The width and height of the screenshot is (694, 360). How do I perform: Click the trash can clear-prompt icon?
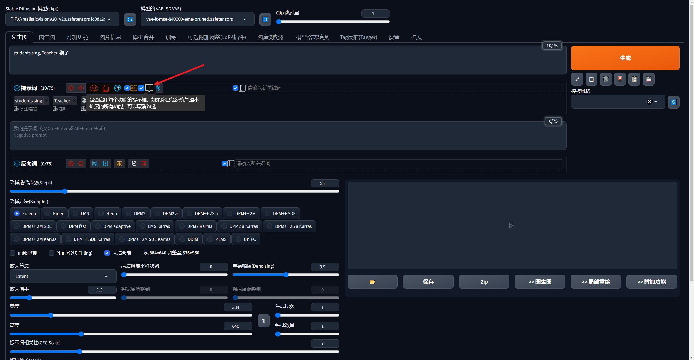(x=606, y=79)
